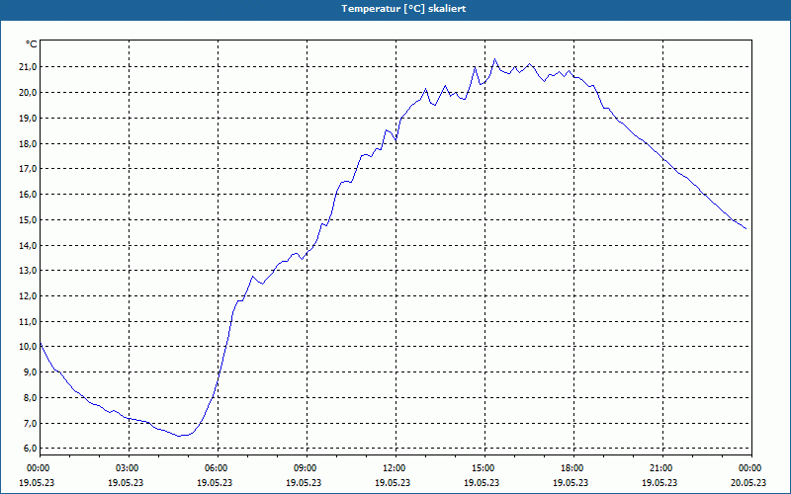Select the 21,0 y-axis label
Screen dimensions: 791x494
pos(28,67)
